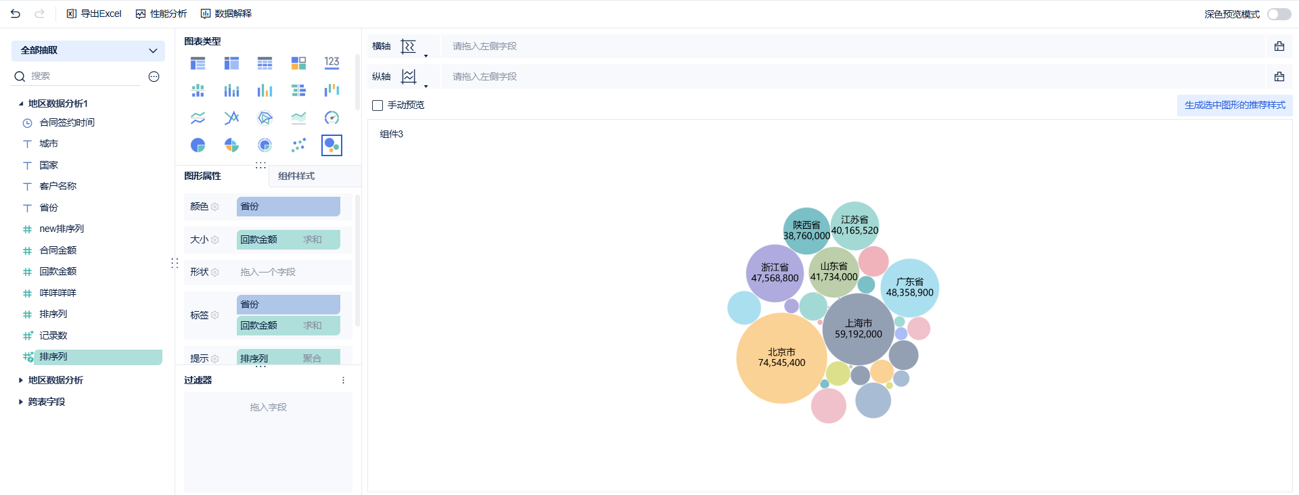Open the field search more-options circle icon
Screen dimensions: 1299x495
click(x=154, y=76)
